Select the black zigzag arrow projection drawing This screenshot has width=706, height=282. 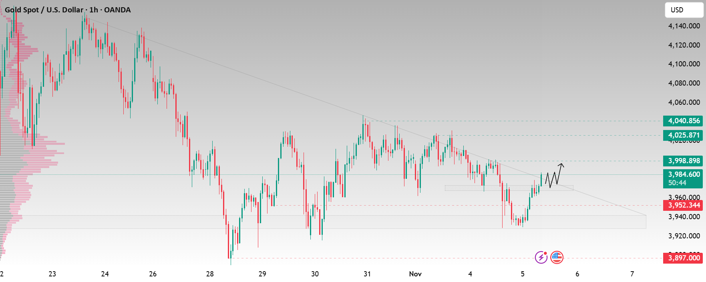click(x=555, y=175)
